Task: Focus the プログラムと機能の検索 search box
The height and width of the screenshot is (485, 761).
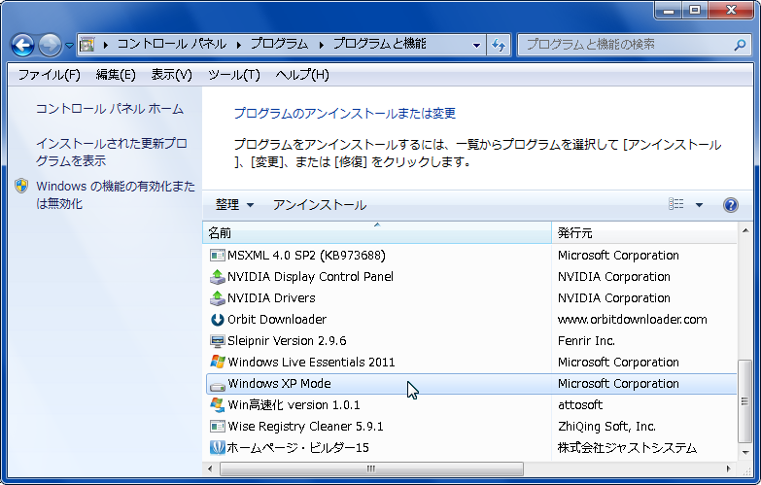Action: [x=636, y=45]
